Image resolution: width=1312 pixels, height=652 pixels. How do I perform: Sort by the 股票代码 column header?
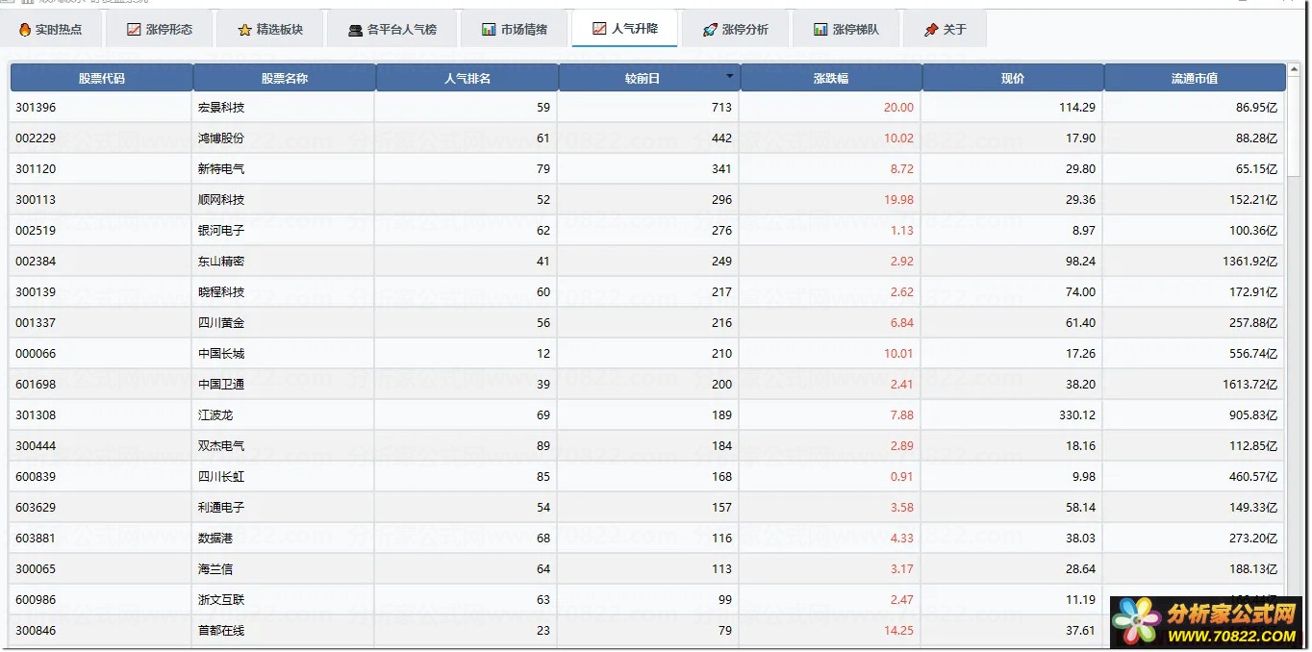click(x=102, y=78)
